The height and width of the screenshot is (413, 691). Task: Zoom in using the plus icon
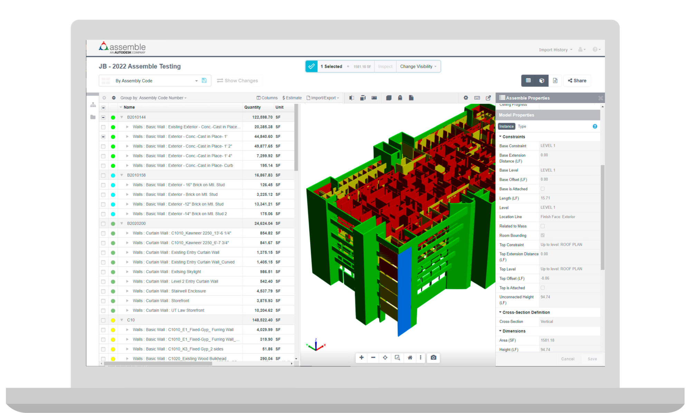pos(361,358)
